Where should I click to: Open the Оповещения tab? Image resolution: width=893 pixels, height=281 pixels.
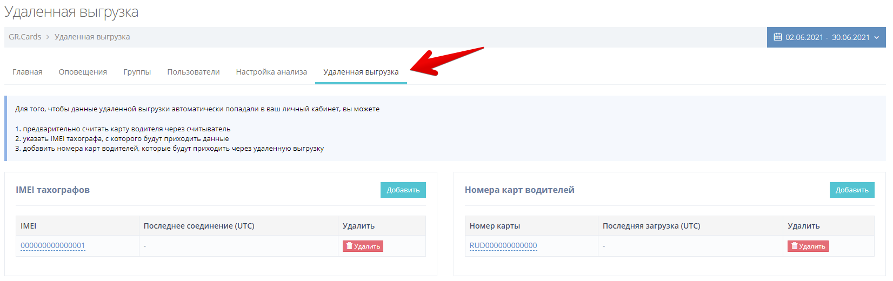pyautogui.click(x=83, y=72)
